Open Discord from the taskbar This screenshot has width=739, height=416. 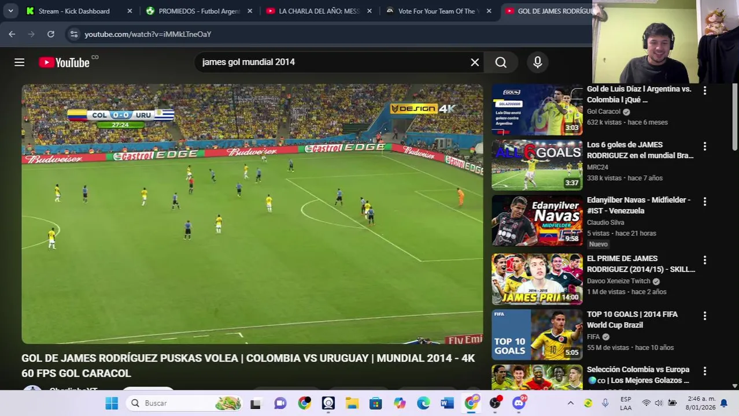[x=519, y=403]
